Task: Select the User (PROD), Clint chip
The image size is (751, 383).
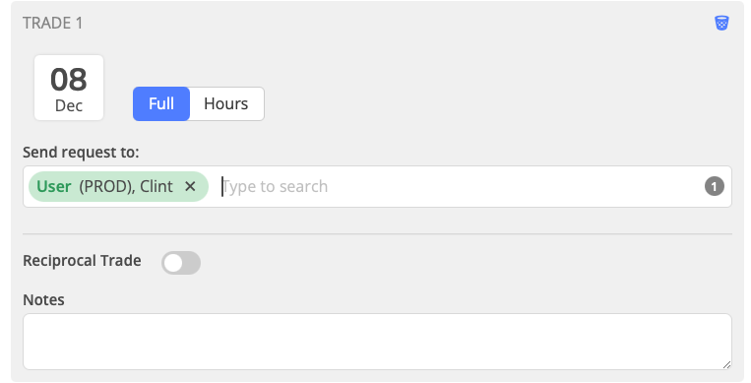Action: click(118, 186)
